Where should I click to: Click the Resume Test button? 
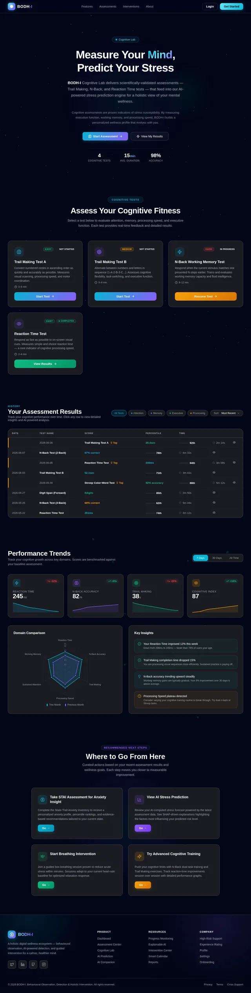pos(206,296)
